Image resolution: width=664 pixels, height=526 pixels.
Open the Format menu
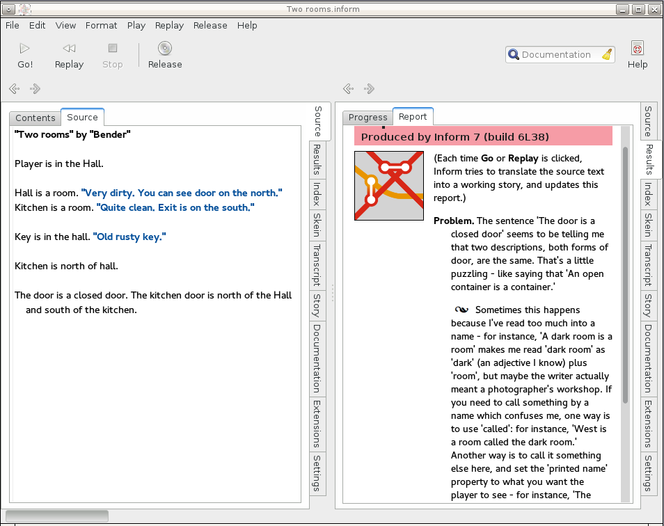coord(101,25)
